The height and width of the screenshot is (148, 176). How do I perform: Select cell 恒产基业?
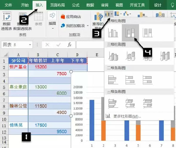(18, 67)
